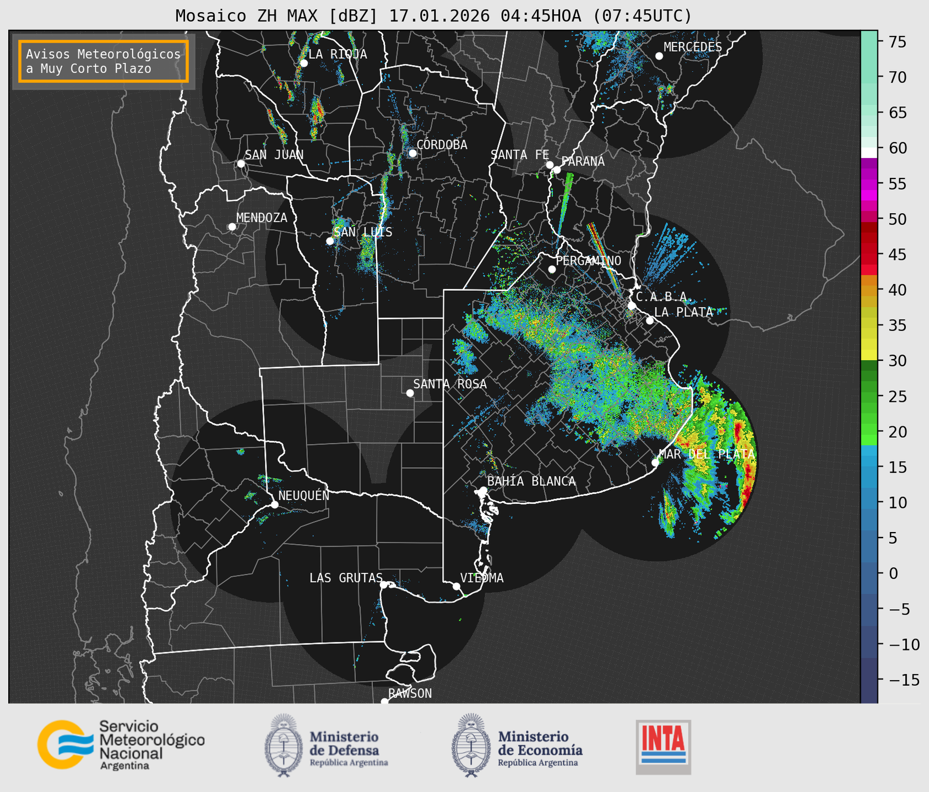This screenshot has height=792, width=929.
Task: Click the San Luis city marker dot
Action: [330, 241]
